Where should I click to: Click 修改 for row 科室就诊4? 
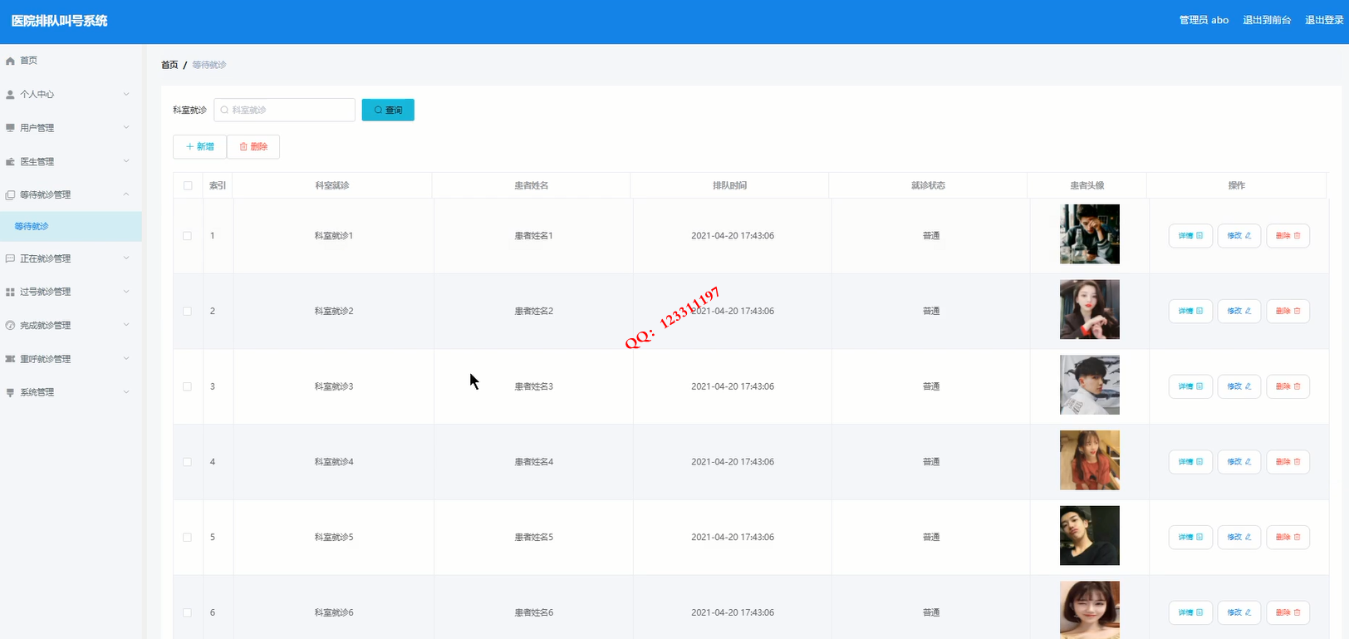click(1239, 462)
